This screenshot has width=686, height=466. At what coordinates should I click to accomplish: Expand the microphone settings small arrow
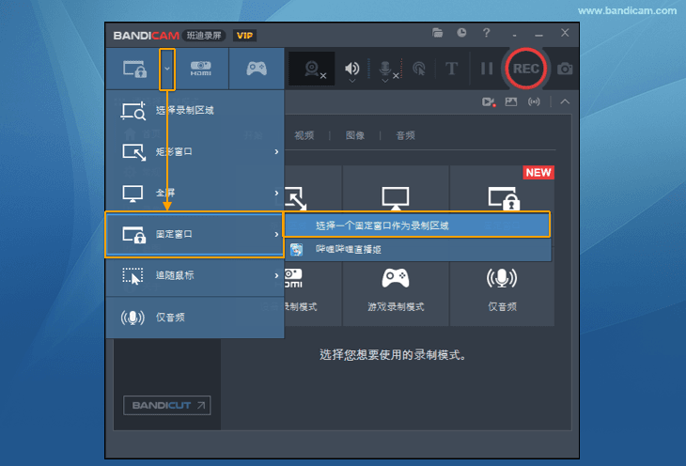coord(385,81)
